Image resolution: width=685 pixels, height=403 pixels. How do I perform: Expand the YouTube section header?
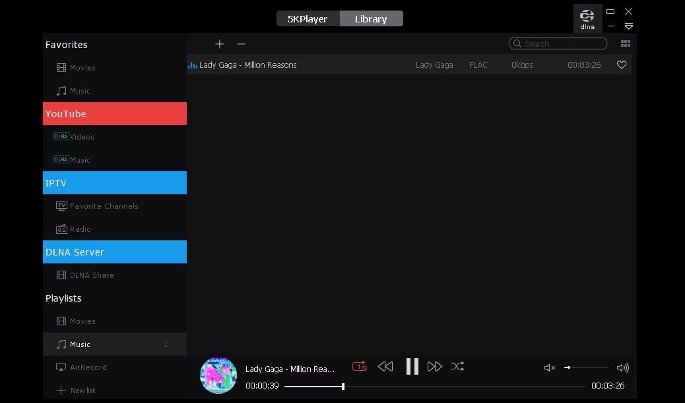(65, 113)
